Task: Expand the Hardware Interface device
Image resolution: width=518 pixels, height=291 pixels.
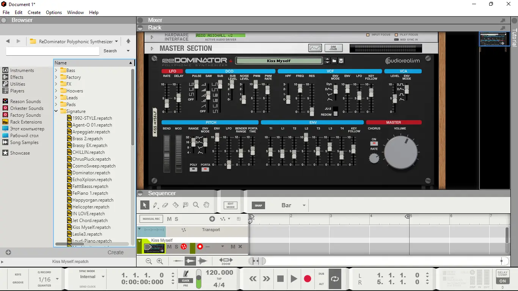Action: tap(152, 37)
